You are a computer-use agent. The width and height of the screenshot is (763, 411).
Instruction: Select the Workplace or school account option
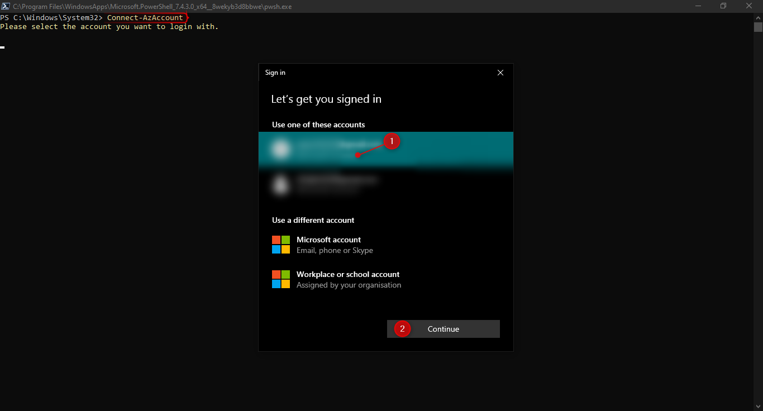[x=385, y=279]
